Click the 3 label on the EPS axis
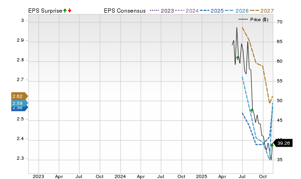The image size is (301, 179). tap(23, 21)
